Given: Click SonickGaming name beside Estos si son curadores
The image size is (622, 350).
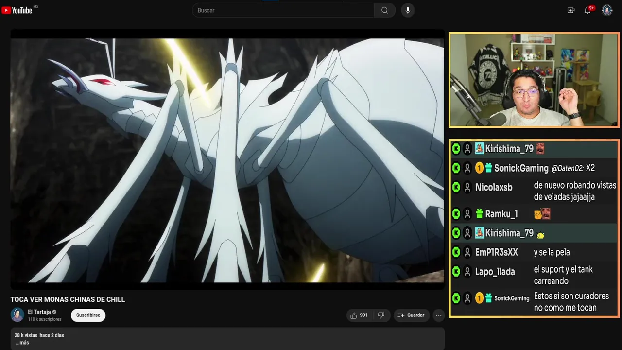Looking at the screenshot, I should click(512, 298).
